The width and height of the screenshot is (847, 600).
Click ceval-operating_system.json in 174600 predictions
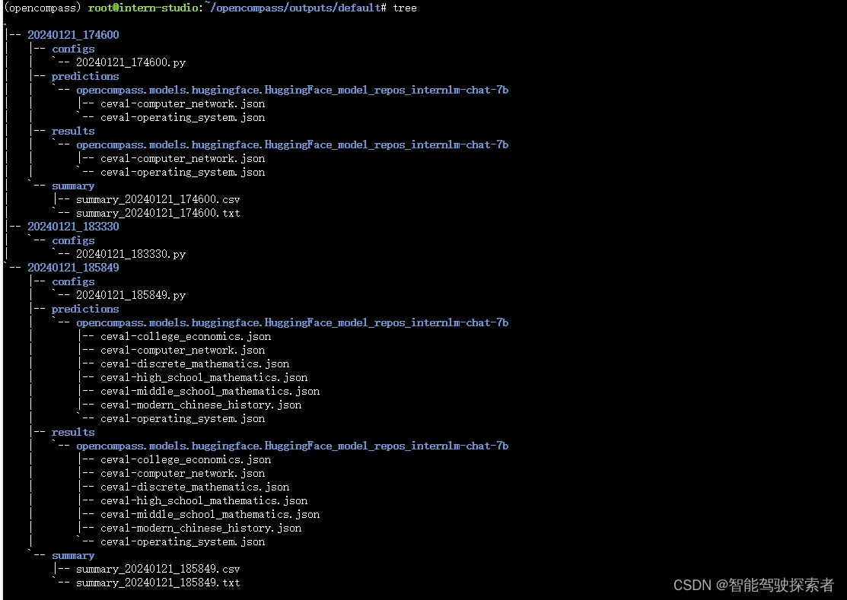pyautogui.click(x=183, y=118)
